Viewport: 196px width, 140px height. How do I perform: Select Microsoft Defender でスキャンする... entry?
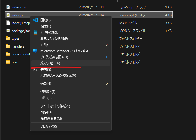point(71,51)
